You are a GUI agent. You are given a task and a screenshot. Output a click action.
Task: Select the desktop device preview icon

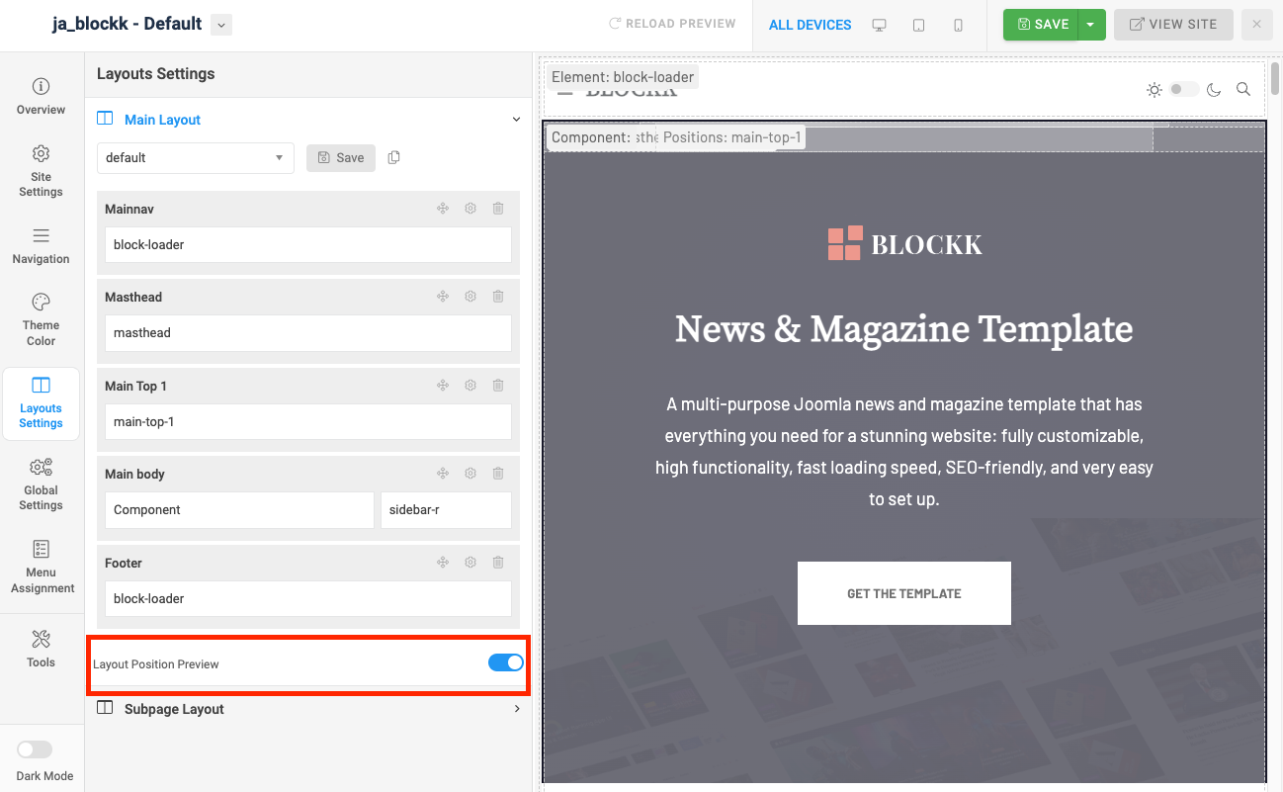point(879,25)
